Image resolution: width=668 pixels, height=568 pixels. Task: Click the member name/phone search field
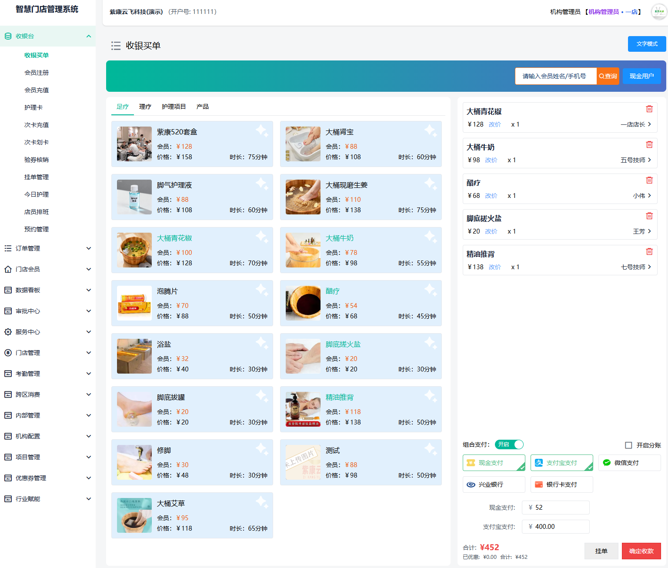pyautogui.click(x=556, y=76)
